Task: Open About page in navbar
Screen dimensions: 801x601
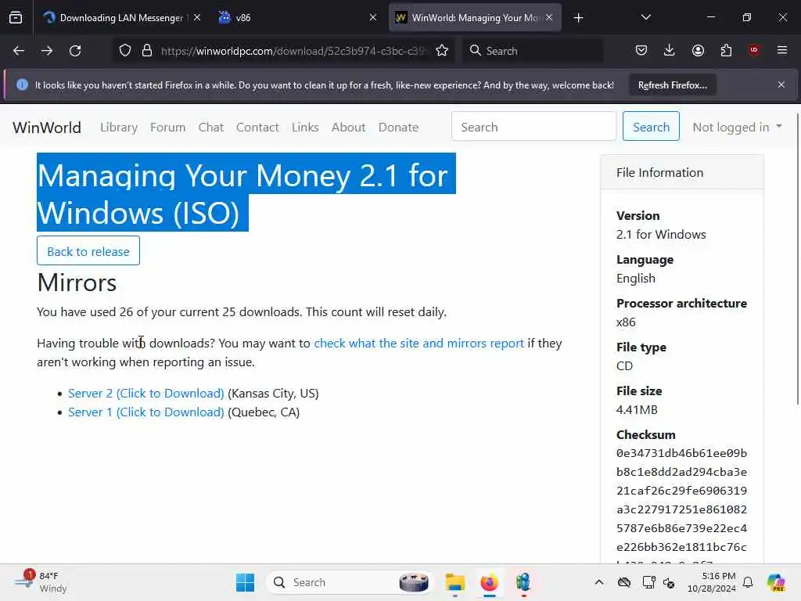Action: [x=348, y=128]
